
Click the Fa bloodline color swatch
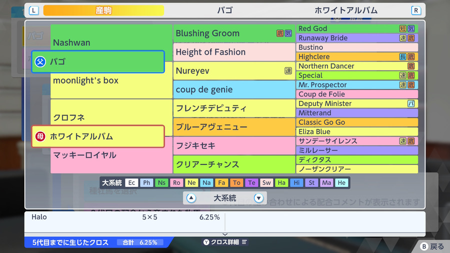221,182
